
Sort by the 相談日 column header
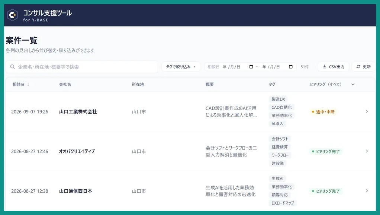(x=19, y=84)
